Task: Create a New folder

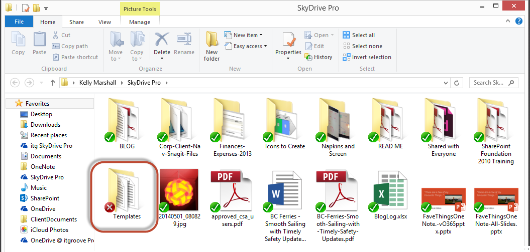Action: tap(212, 47)
